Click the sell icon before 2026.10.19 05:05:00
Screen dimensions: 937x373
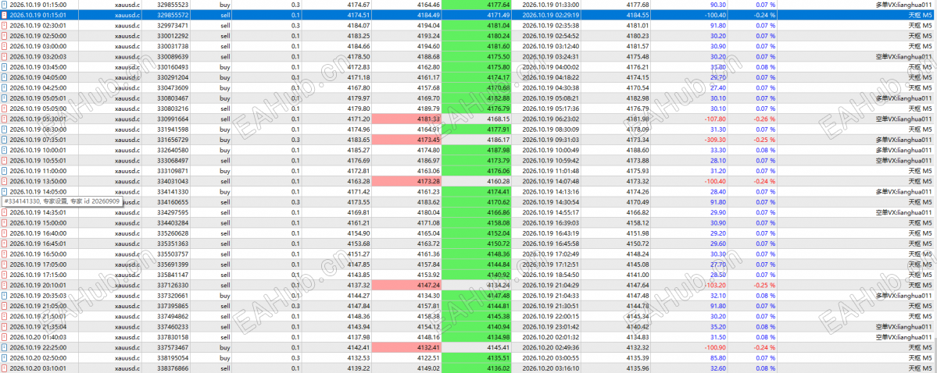tap(5, 108)
